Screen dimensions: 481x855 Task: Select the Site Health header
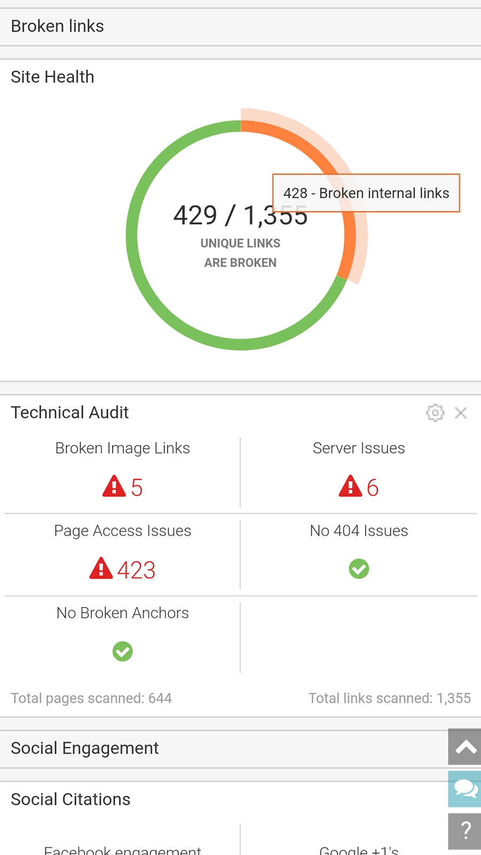52,76
